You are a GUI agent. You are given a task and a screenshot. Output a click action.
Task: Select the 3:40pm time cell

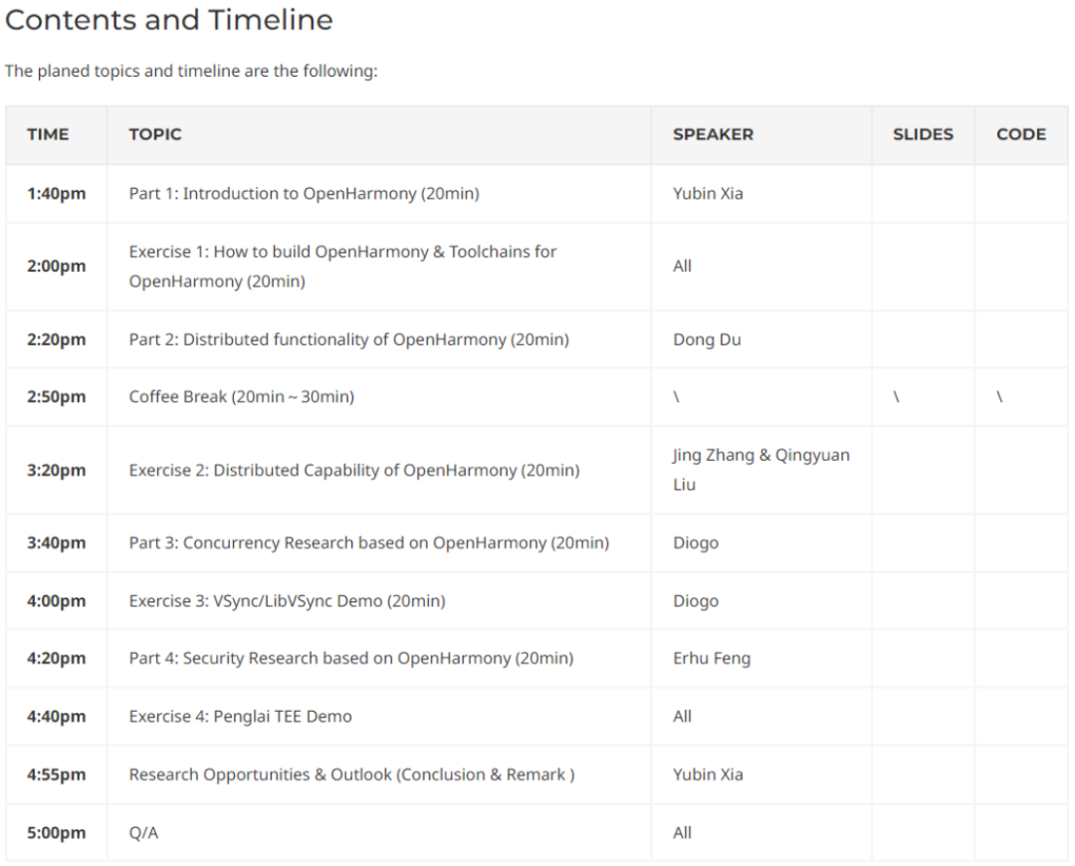tap(56, 543)
